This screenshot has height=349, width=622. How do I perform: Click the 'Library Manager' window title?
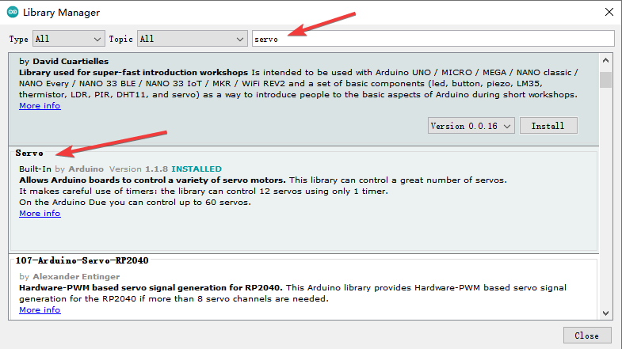point(61,13)
